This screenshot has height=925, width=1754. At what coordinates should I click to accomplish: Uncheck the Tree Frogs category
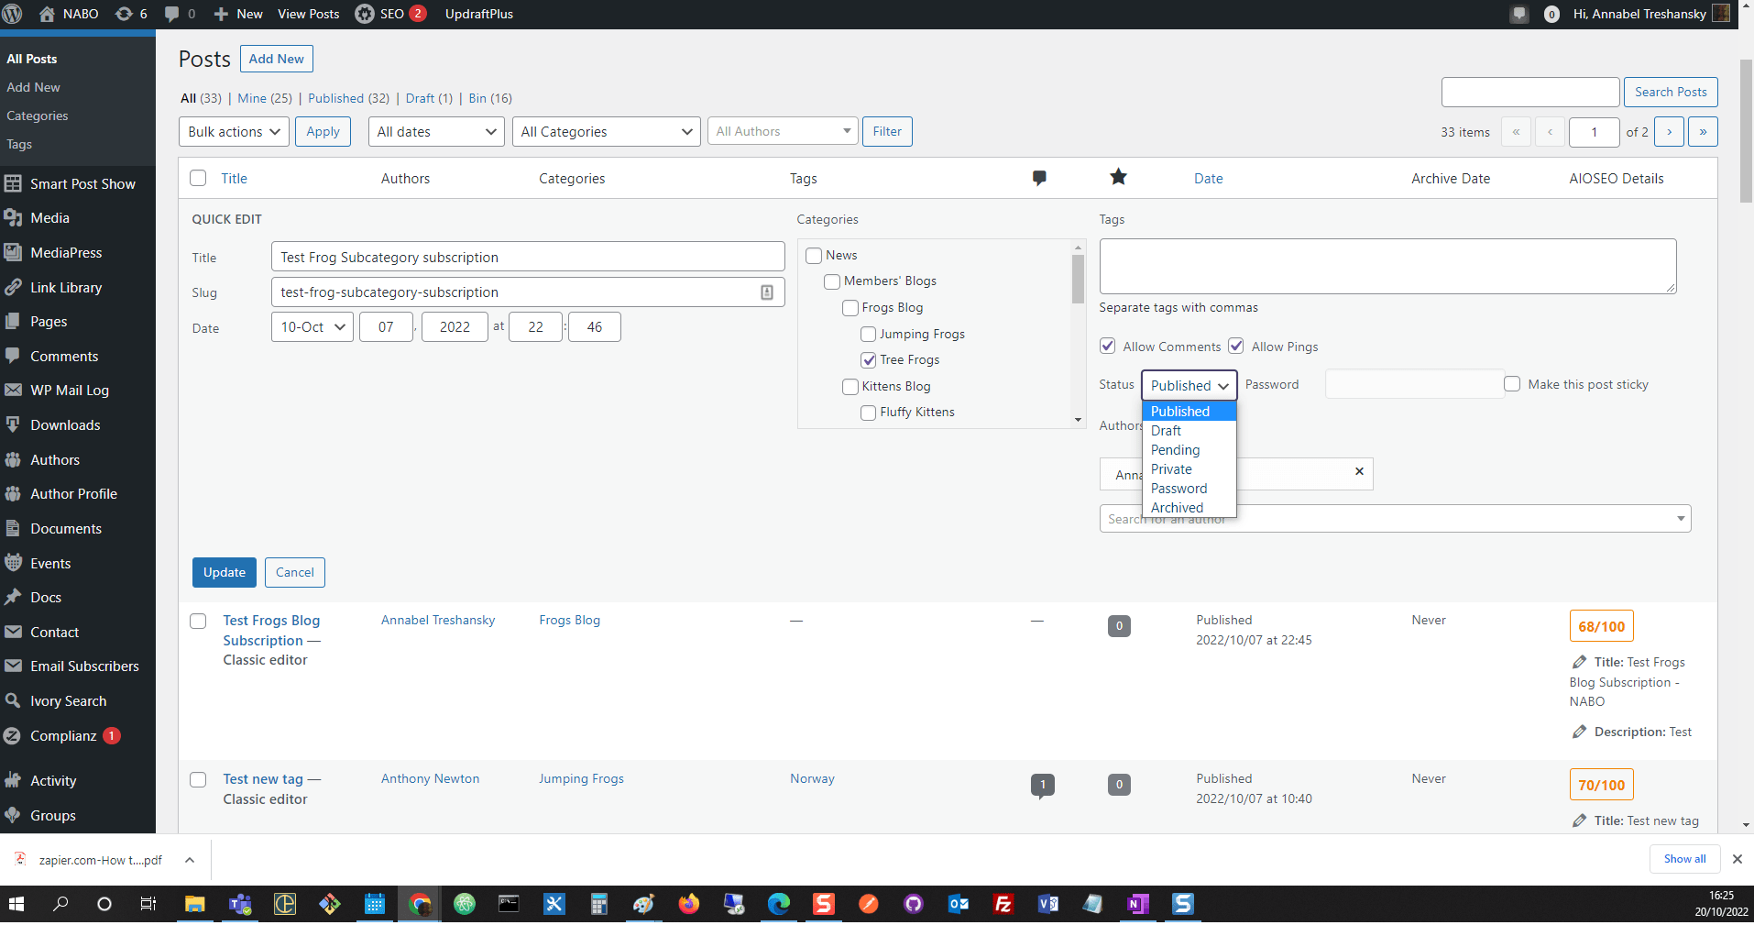point(868,360)
